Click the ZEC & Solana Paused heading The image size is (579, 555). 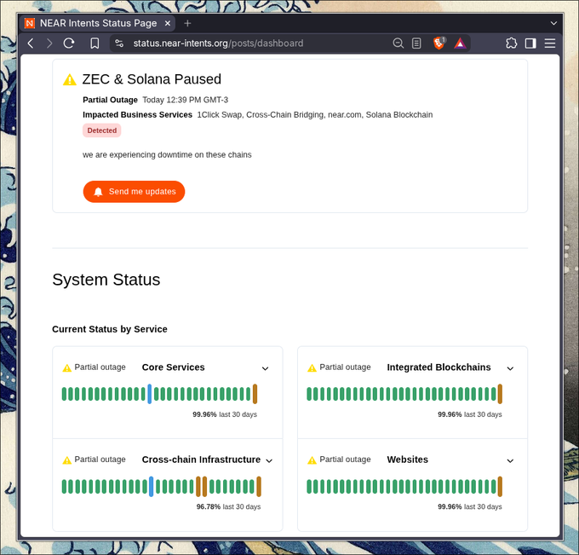152,79
